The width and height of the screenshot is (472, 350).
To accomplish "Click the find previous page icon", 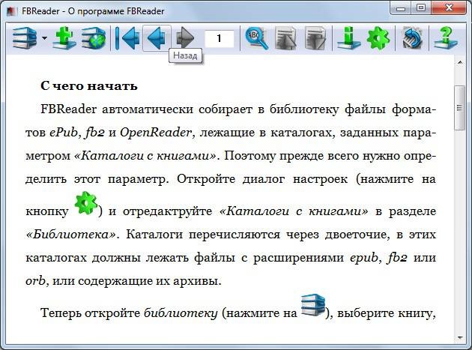I will [285, 38].
